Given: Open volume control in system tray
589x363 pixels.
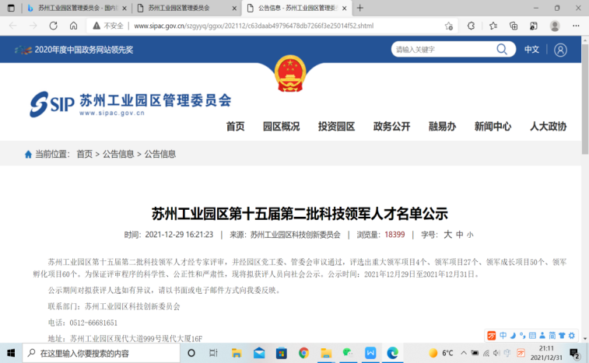Looking at the screenshot, I should (496, 353).
